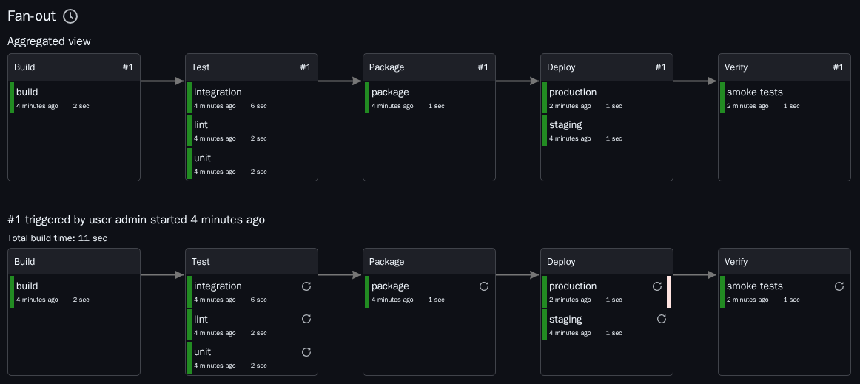Click the Deploy stage header in pipeline #1
The image size is (860, 384).
[x=607, y=262]
